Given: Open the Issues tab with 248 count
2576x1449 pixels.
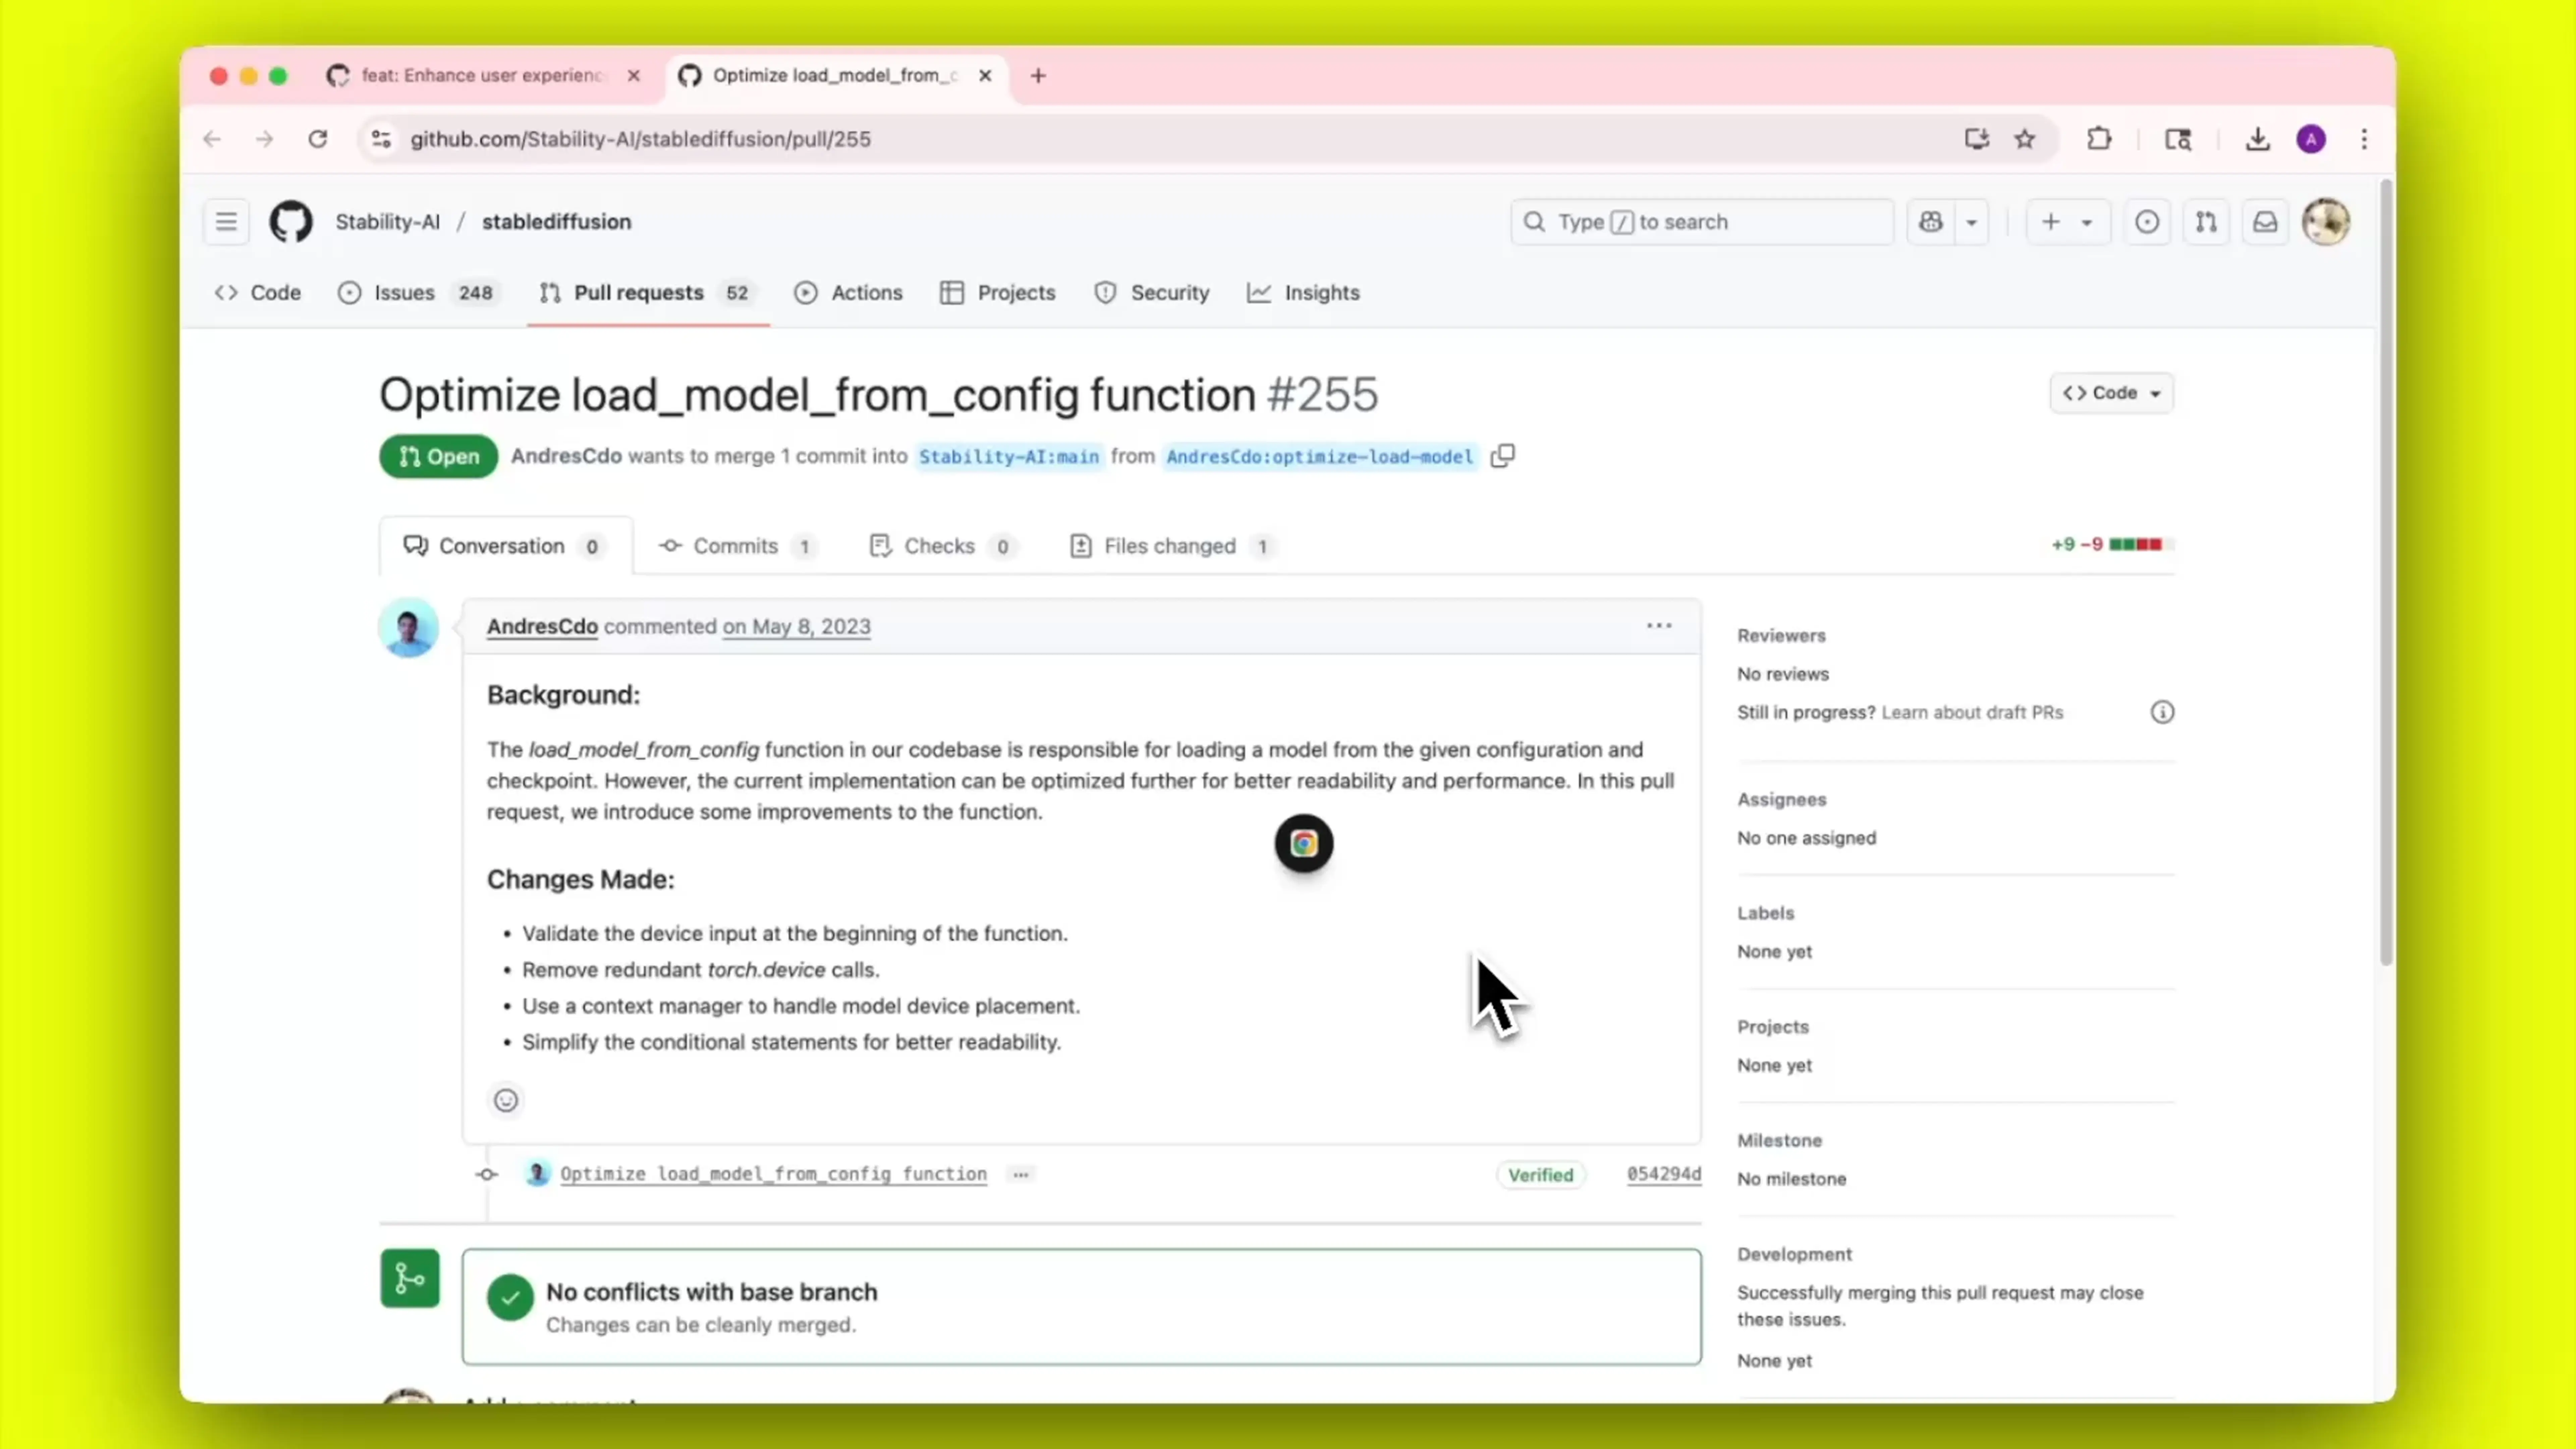Looking at the screenshot, I should pyautogui.click(x=418, y=293).
